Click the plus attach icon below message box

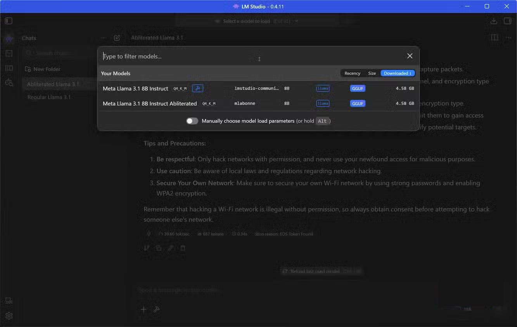pyautogui.click(x=144, y=309)
